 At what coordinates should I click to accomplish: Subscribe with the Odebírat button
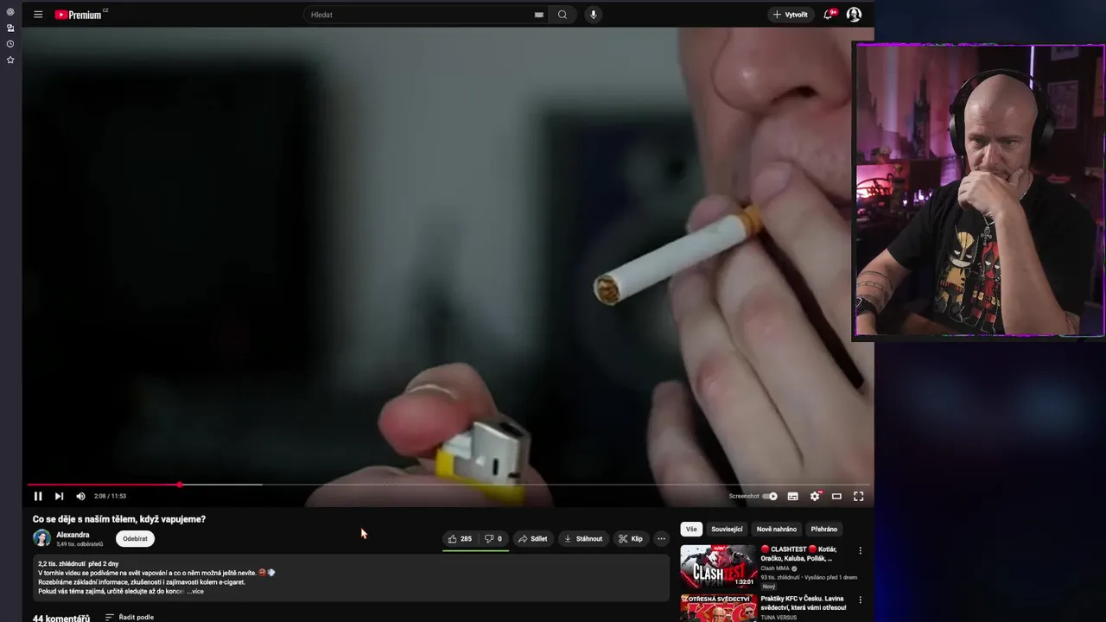135,538
